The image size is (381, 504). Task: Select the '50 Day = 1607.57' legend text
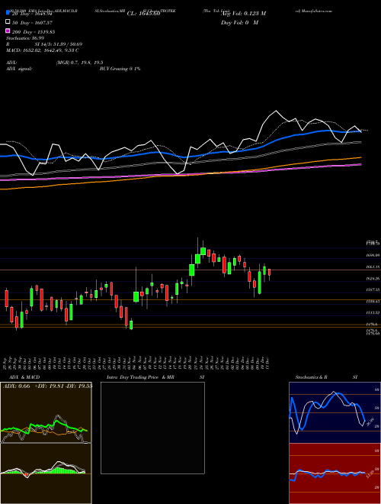click(32, 23)
